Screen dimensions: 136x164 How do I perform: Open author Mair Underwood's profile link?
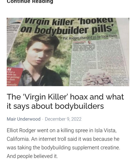tap(24, 119)
